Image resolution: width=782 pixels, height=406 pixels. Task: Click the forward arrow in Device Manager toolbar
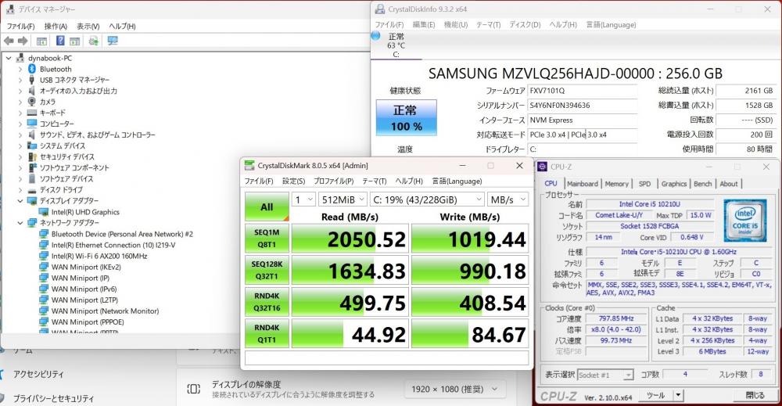[23, 41]
